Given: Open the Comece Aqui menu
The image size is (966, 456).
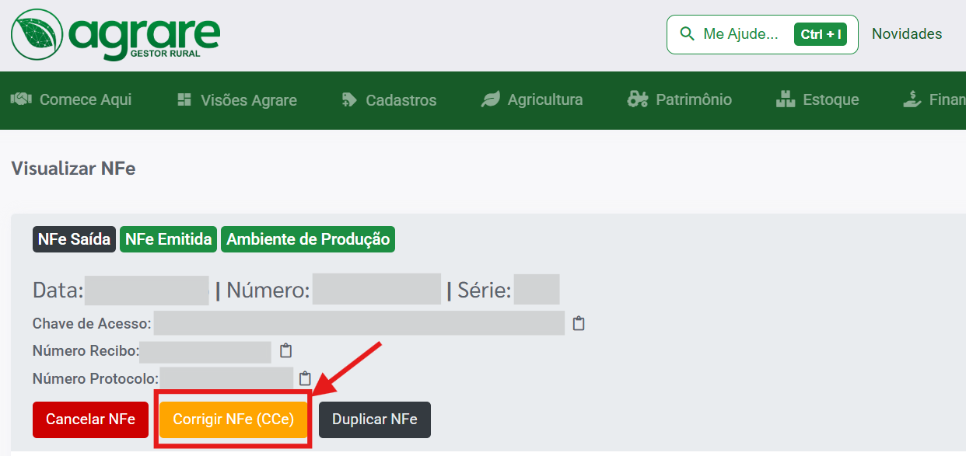Looking at the screenshot, I should click(x=85, y=99).
